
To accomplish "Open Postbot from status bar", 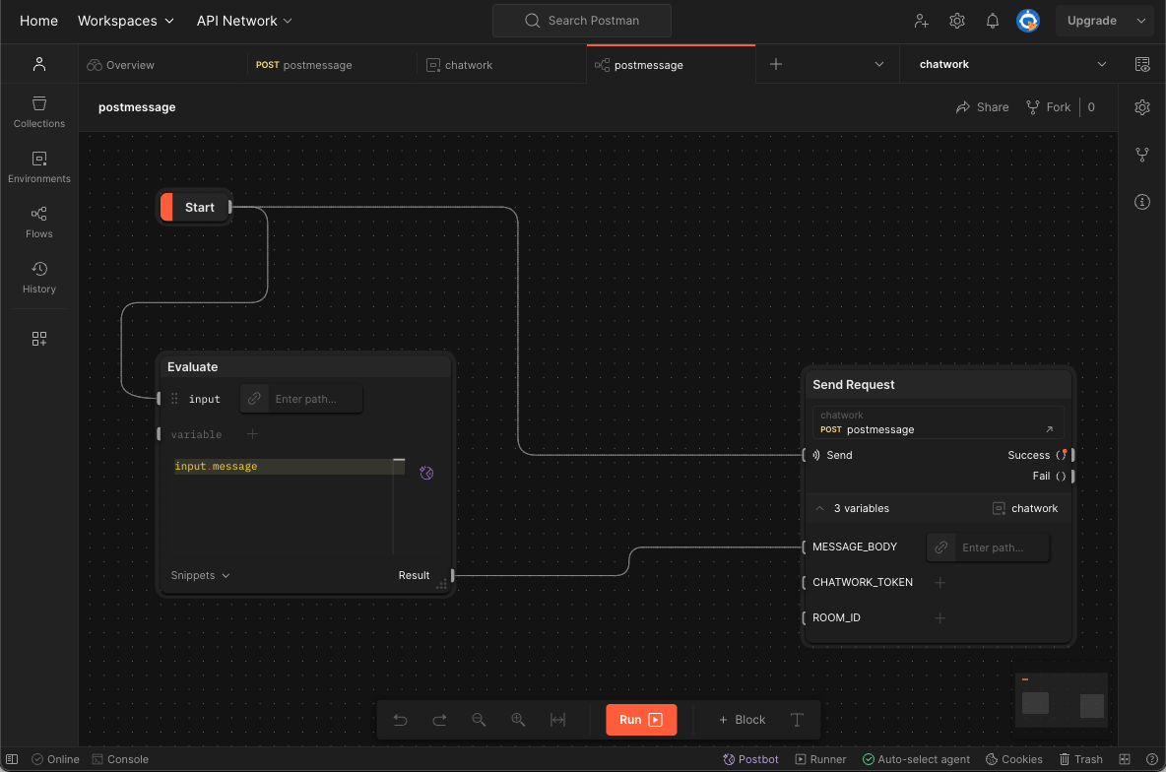I will [x=750, y=759].
